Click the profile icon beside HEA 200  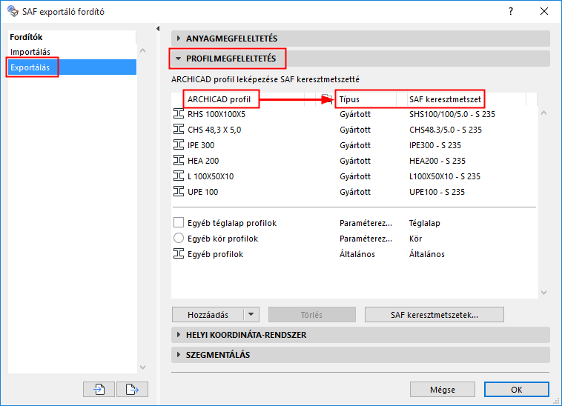[179, 160]
